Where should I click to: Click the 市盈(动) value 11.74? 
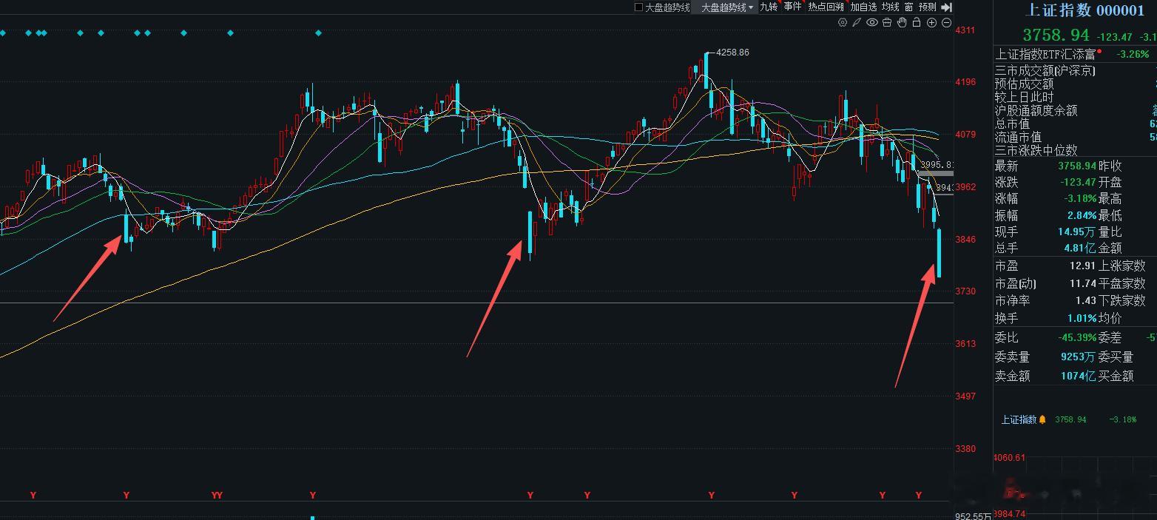point(1082,283)
